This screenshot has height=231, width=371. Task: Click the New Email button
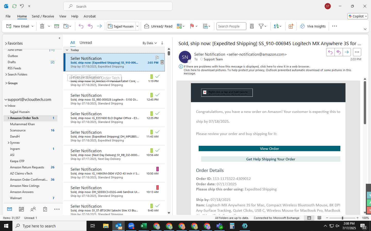coord(18,26)
